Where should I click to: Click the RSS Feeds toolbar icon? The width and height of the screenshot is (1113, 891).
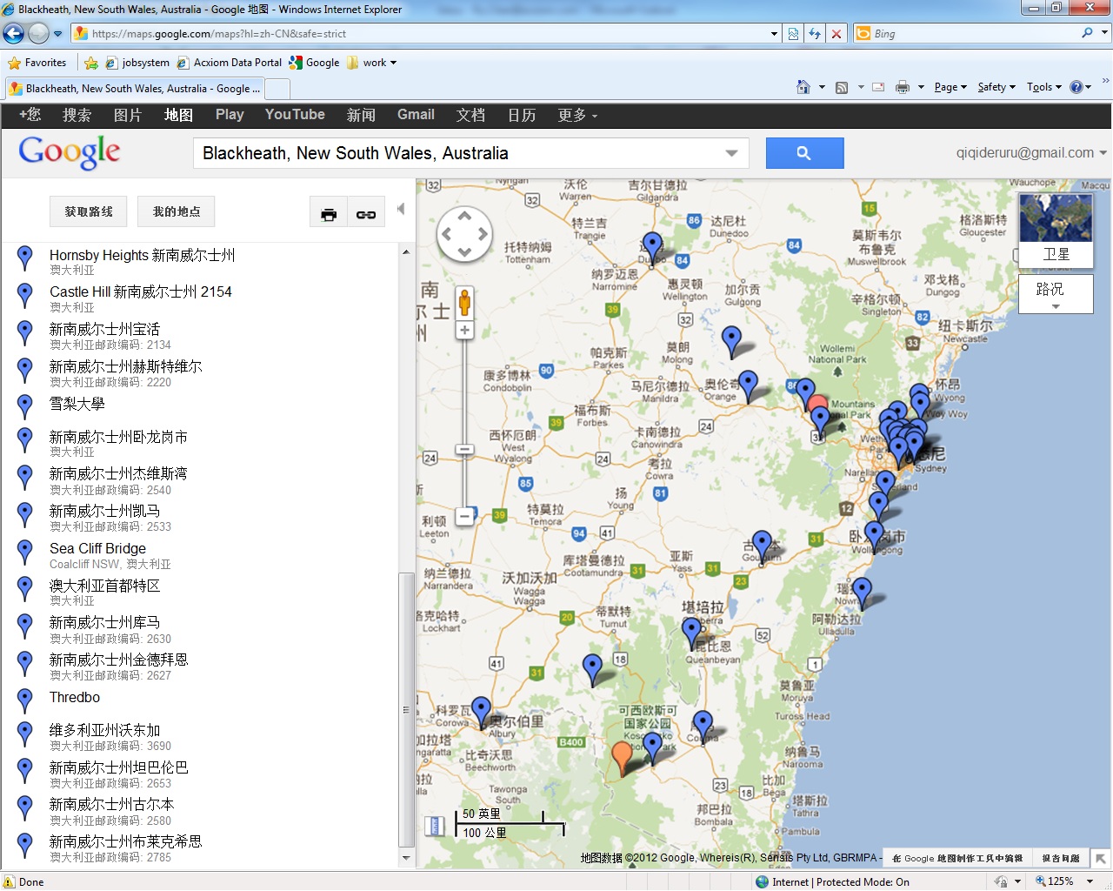[842, 87]
